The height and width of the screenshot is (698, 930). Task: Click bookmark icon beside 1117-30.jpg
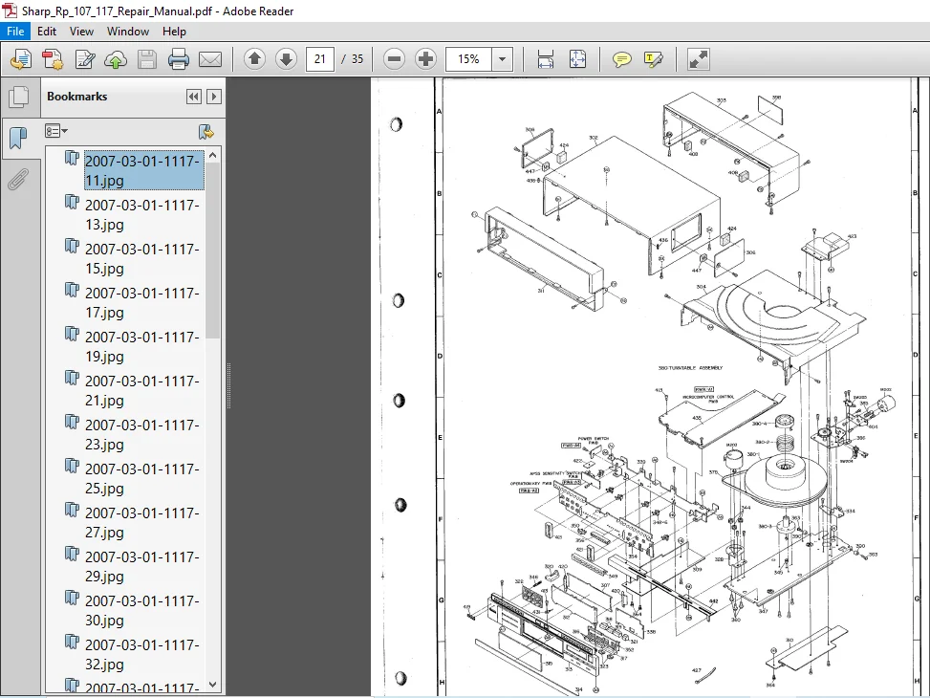pos(72,598)
